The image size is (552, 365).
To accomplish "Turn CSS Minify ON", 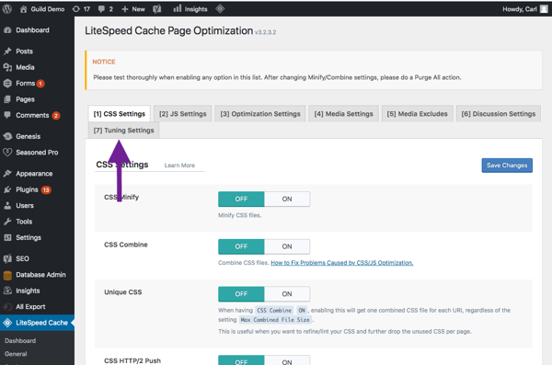I will [287, 199].
